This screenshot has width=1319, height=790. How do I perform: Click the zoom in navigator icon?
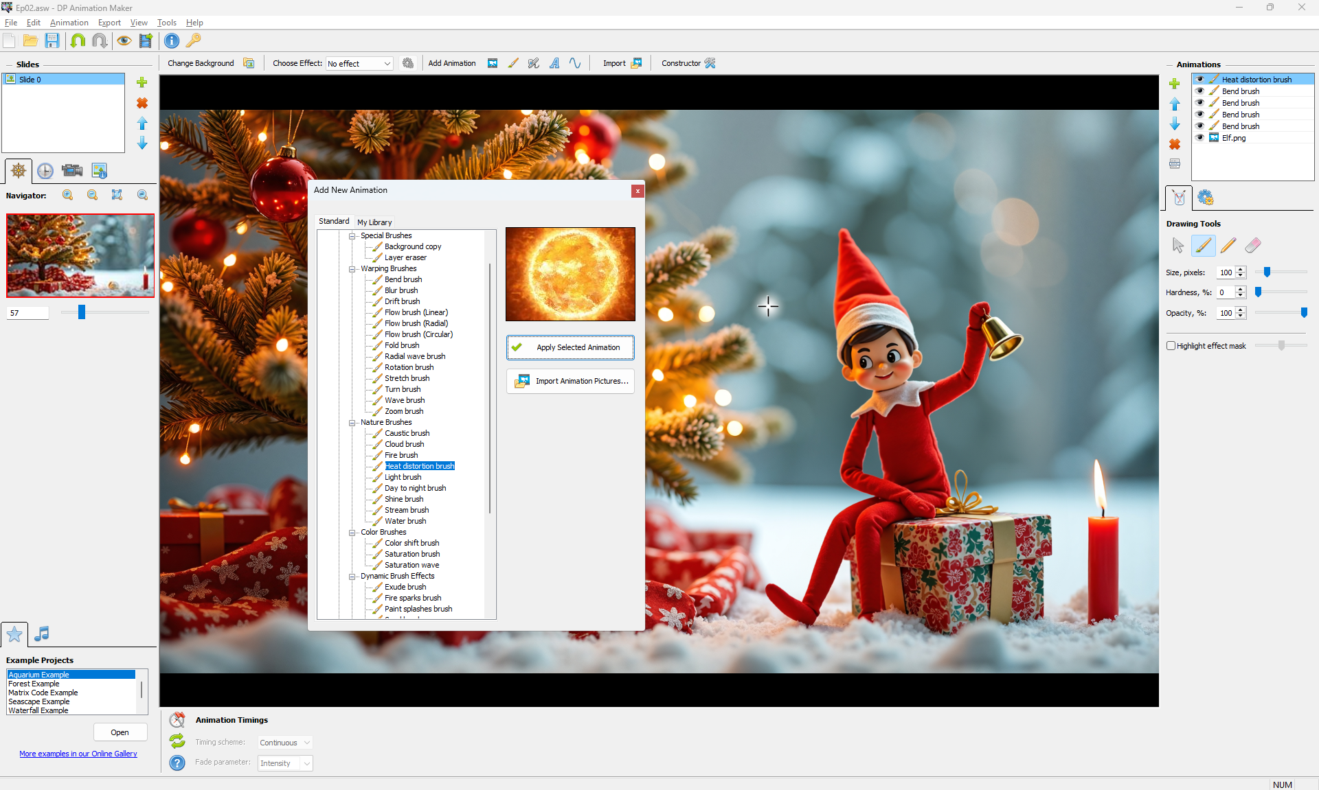(67, 195)
